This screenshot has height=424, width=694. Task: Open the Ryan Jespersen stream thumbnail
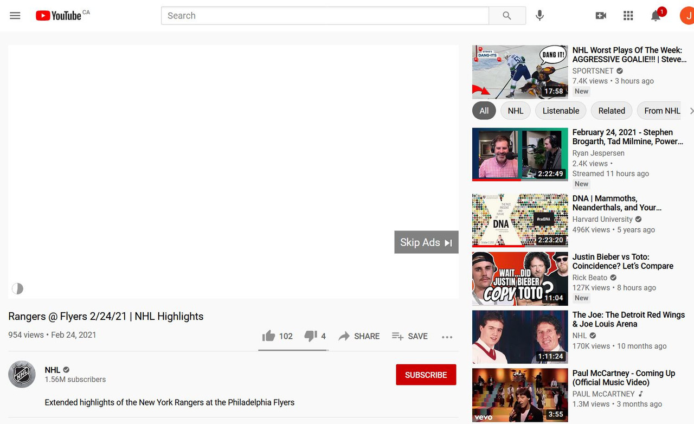(x=520, y=155)
